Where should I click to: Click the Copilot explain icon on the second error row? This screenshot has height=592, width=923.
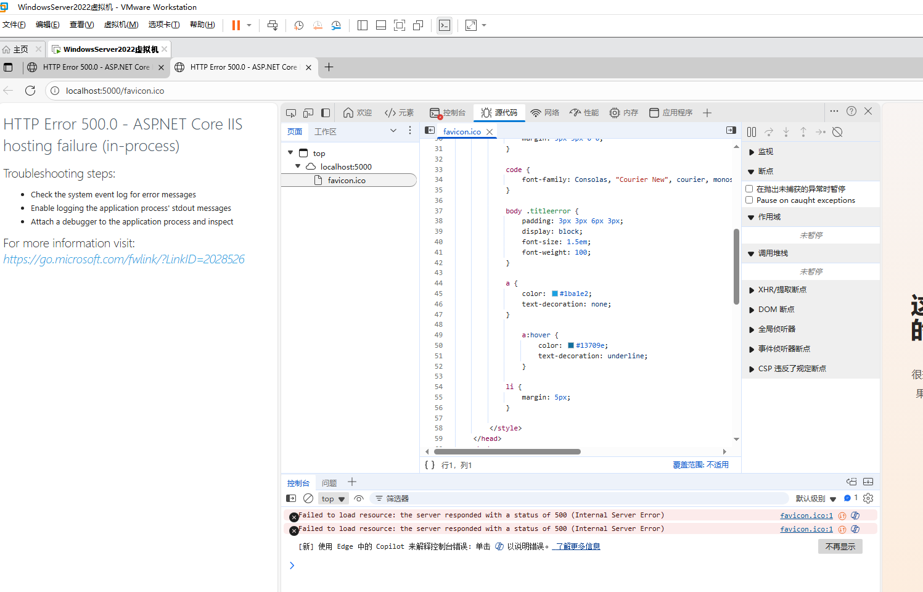[x=855, y=529]
